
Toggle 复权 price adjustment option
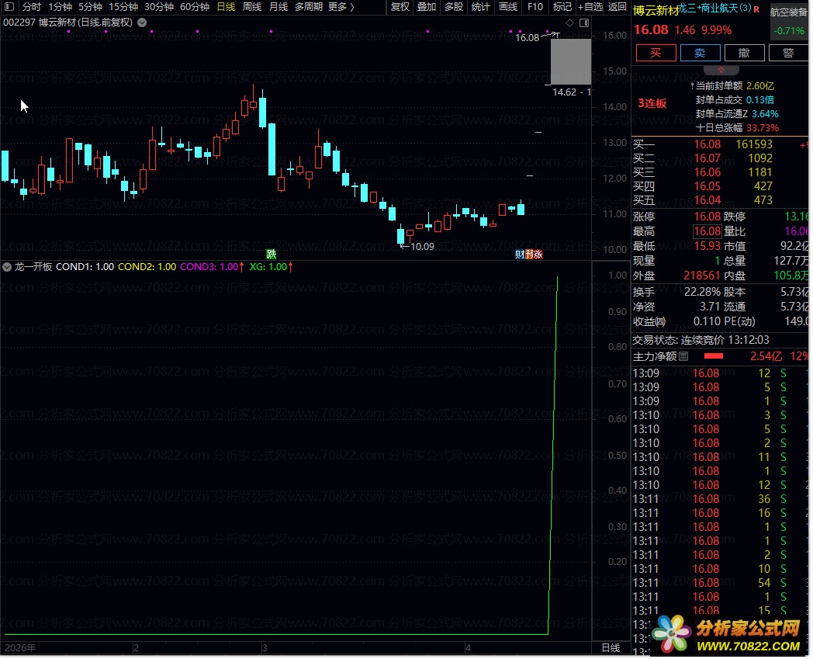400,7
